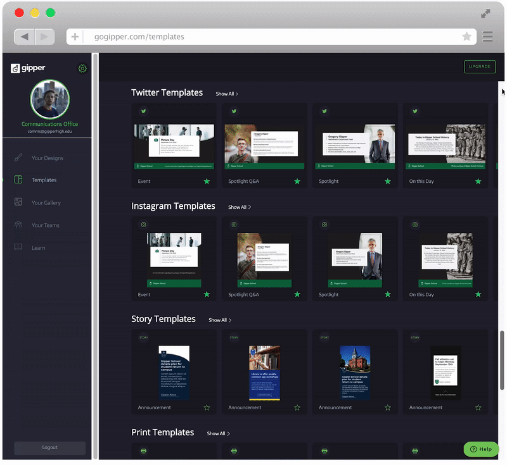Unfavorite the Instagram Spotlight template star

coord(388,294)
